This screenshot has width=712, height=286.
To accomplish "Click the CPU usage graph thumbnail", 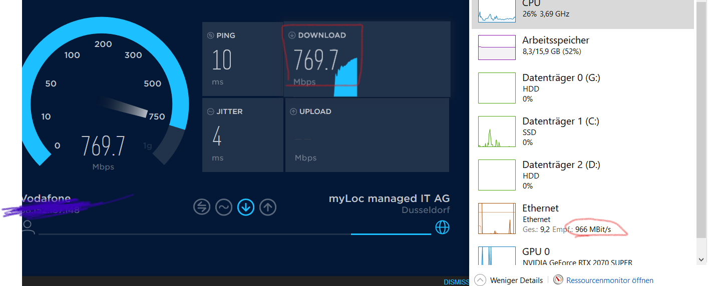I will point(497,11).
